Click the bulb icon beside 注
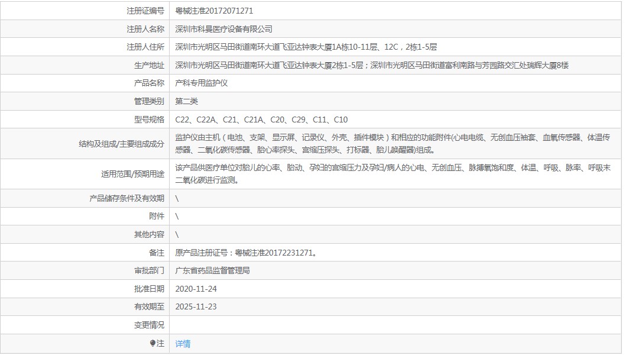 [x=153, y=343]
